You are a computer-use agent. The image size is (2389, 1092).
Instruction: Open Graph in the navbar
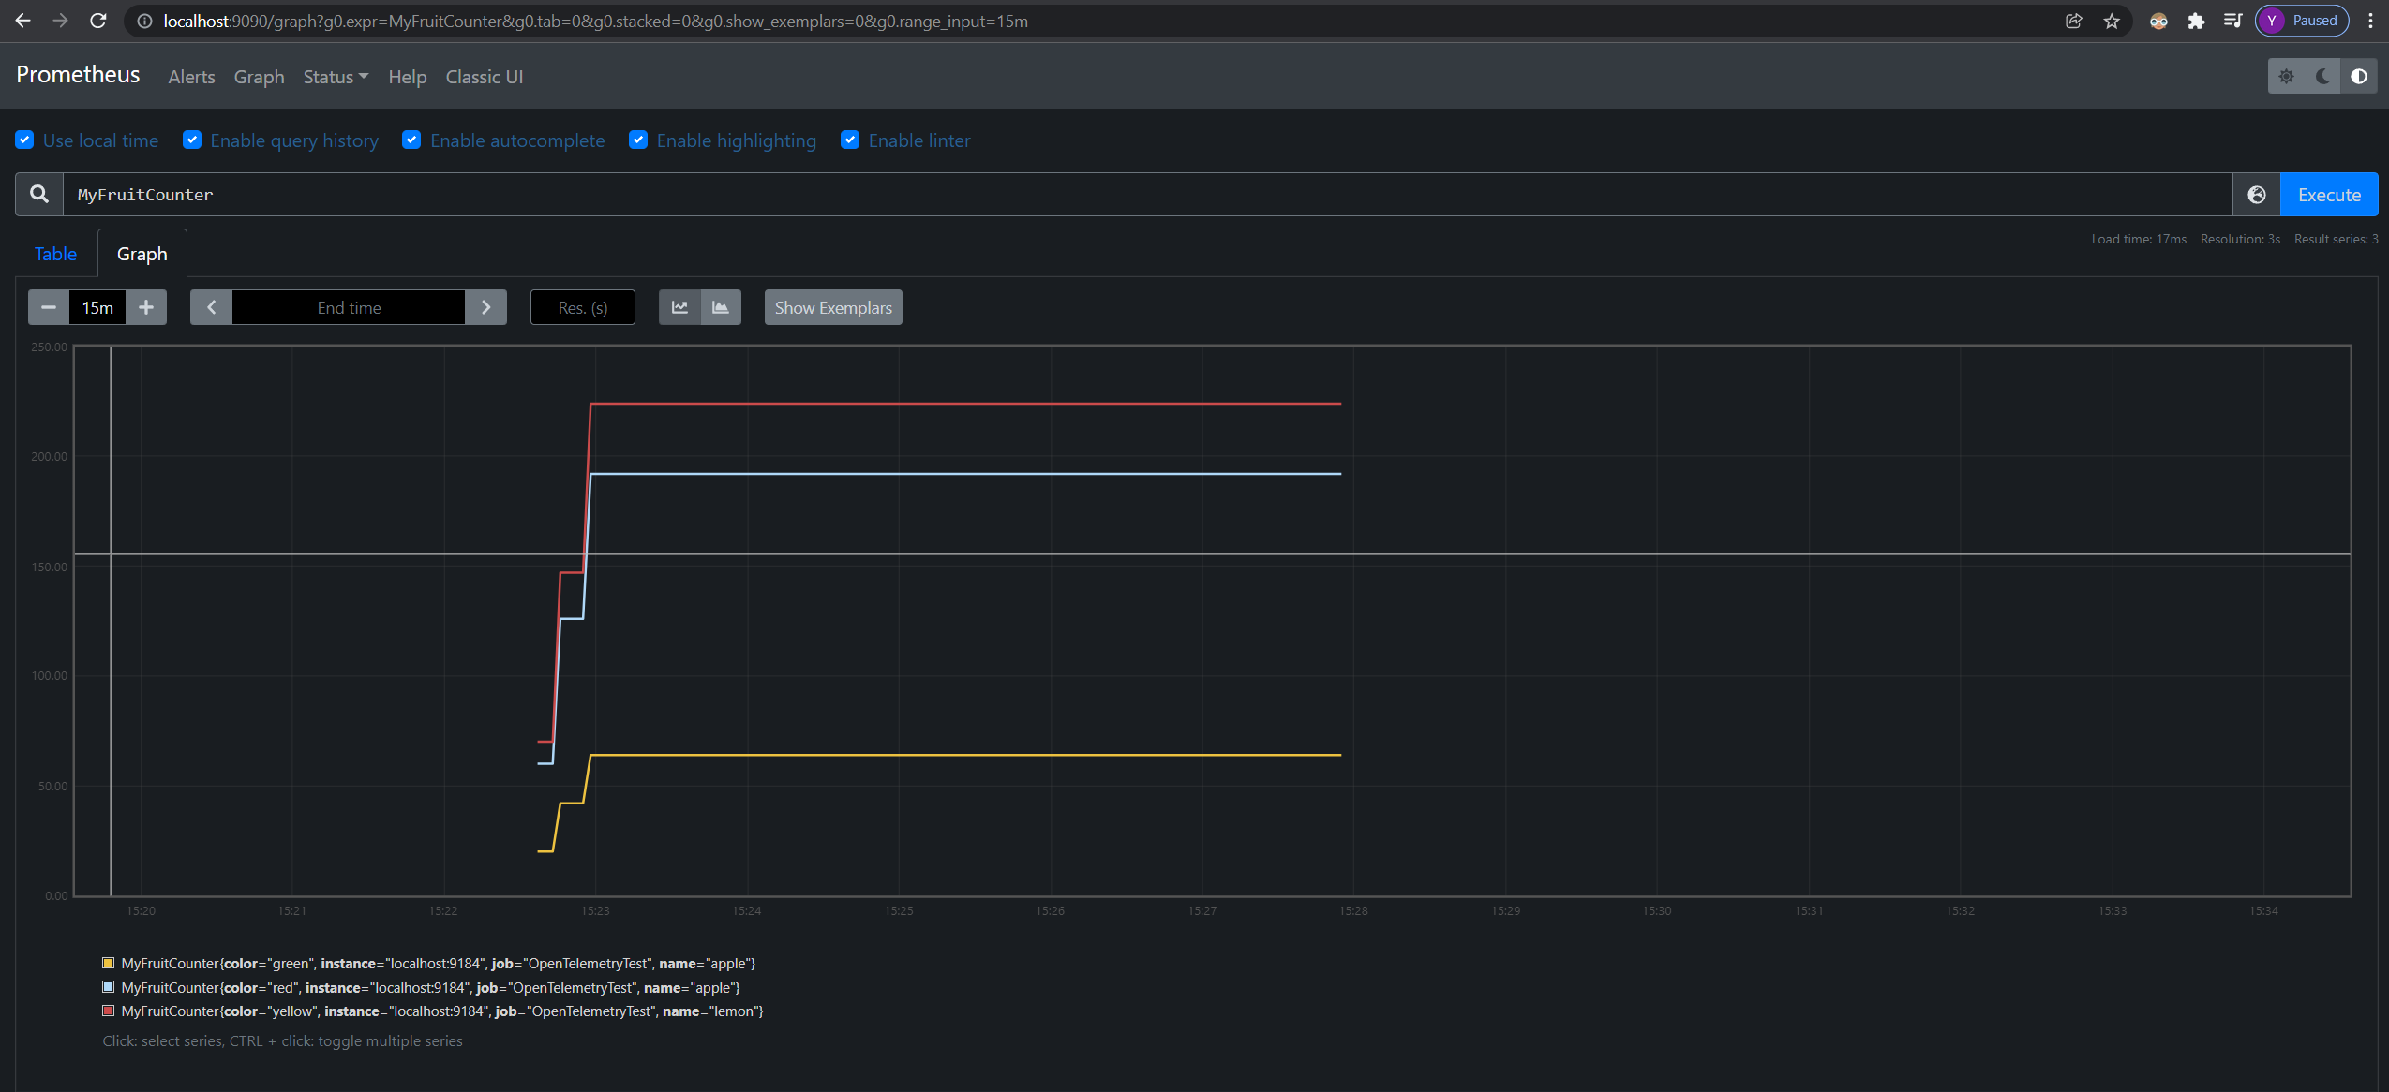[259, 77]
